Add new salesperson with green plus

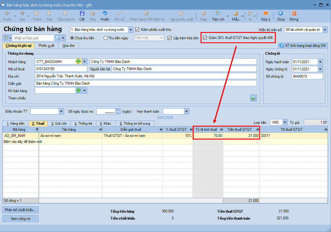(78, 90)
